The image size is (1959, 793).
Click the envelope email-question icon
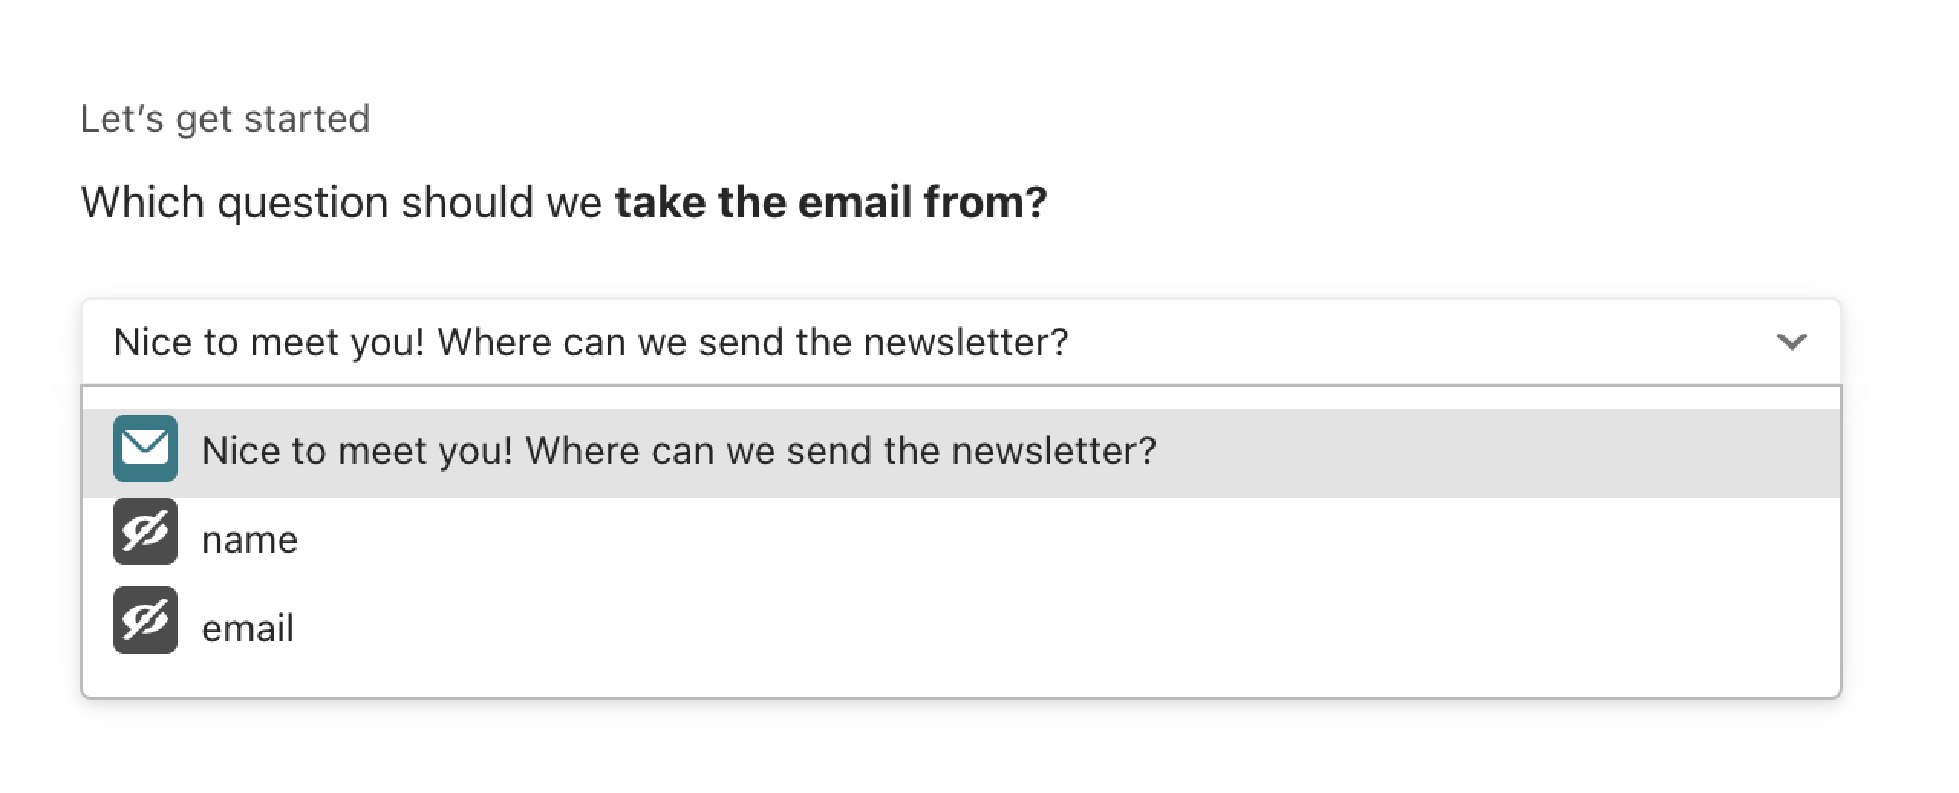tap(145, 449)
